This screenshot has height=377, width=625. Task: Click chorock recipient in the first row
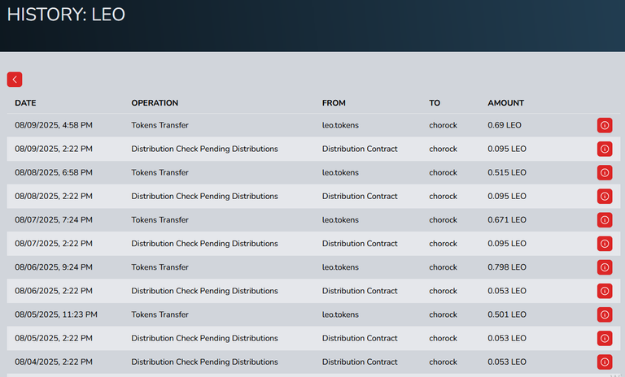[443, 125]
